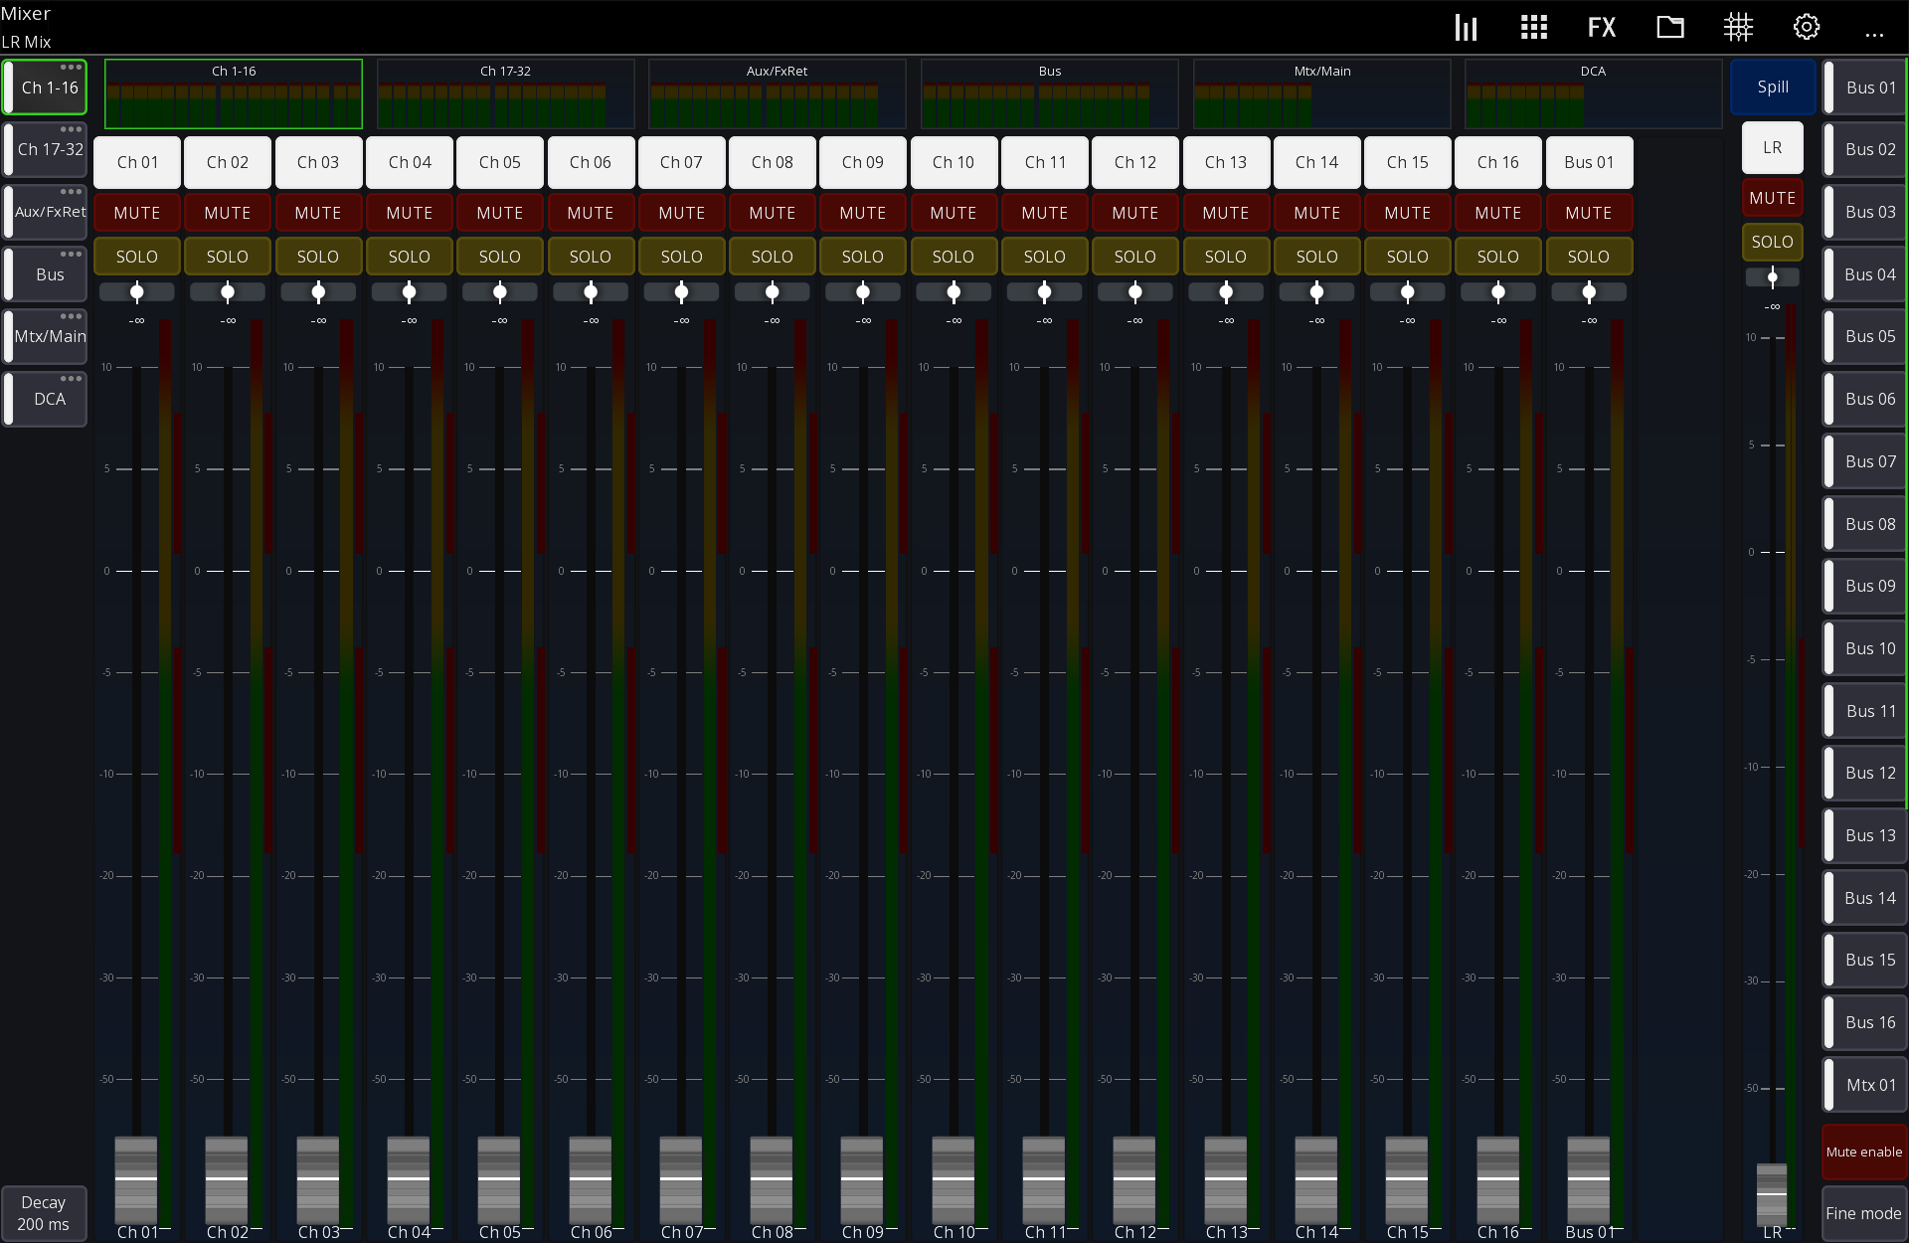Select the Aux/FxRet meter overview
The height and width of the screenshot is (1243, 1909).
tap(778, 93)
